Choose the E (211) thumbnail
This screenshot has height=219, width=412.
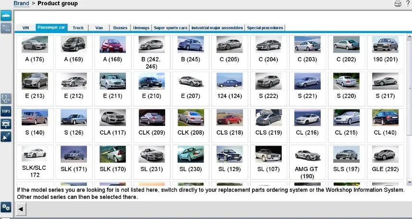point(112,81)
